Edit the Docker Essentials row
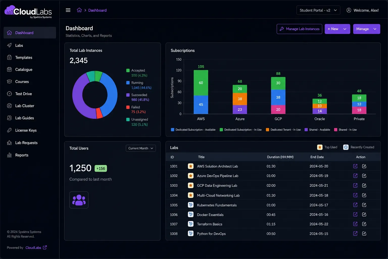The image size is (388, 259). point(364,214)
